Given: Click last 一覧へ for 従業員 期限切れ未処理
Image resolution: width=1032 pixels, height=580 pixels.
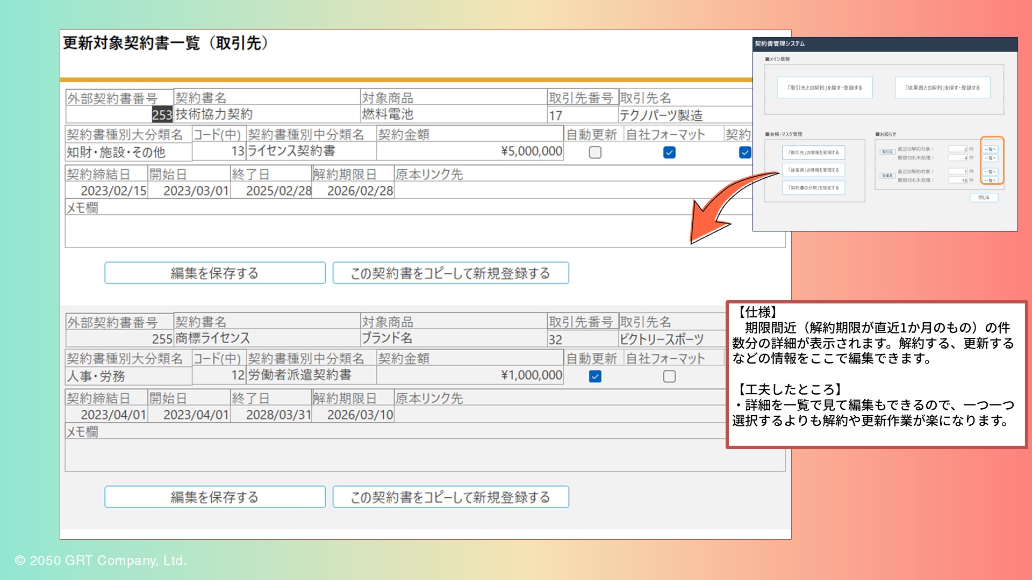Looking at the screenshot, I should tap(990, 180).
